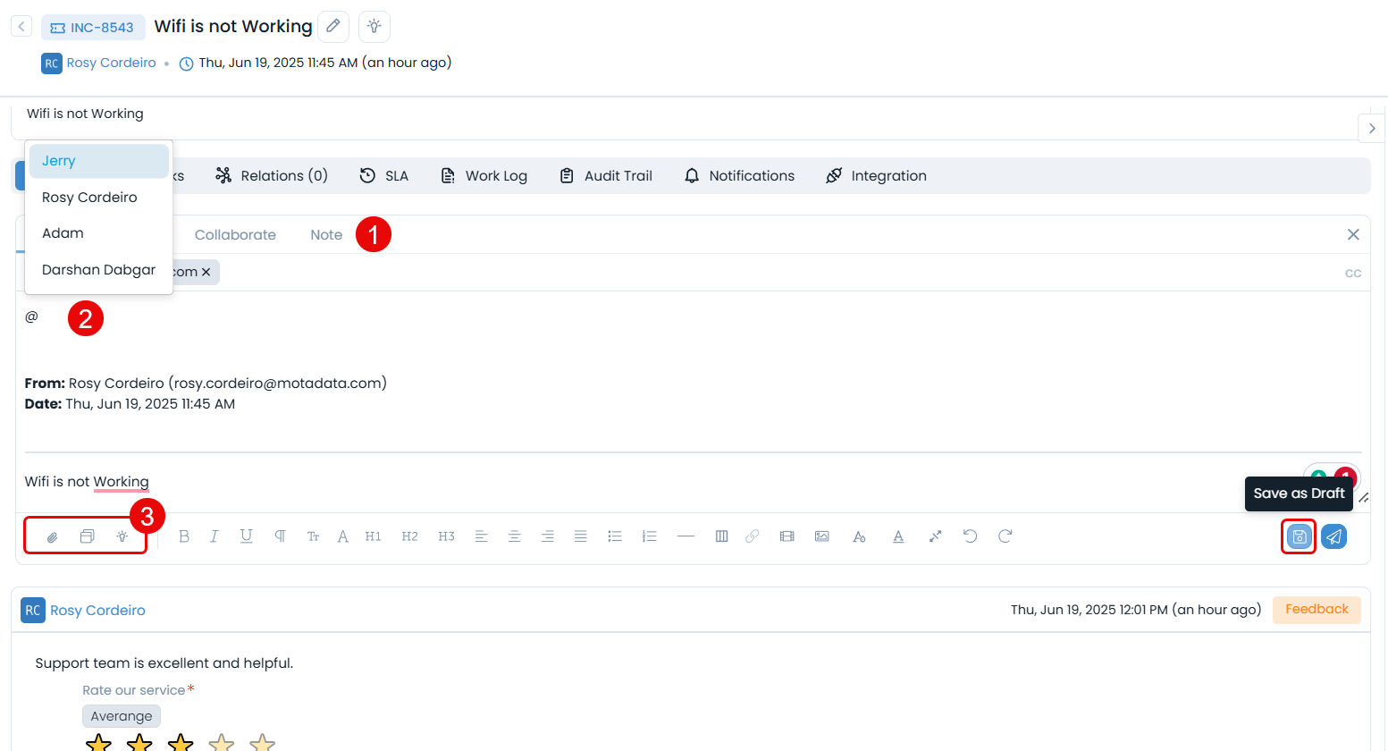This screenshot has width=1388, height=751.
Task: Rate service by clicking the fourth star
Action: 221,740
